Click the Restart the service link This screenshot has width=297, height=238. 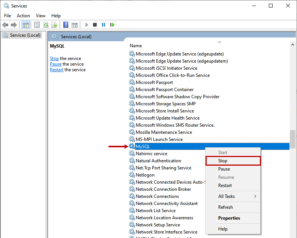57,70
